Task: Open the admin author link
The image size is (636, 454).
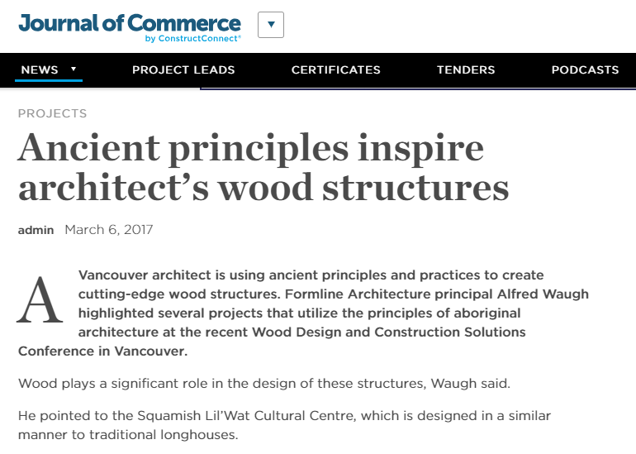Action: (36, 230)
